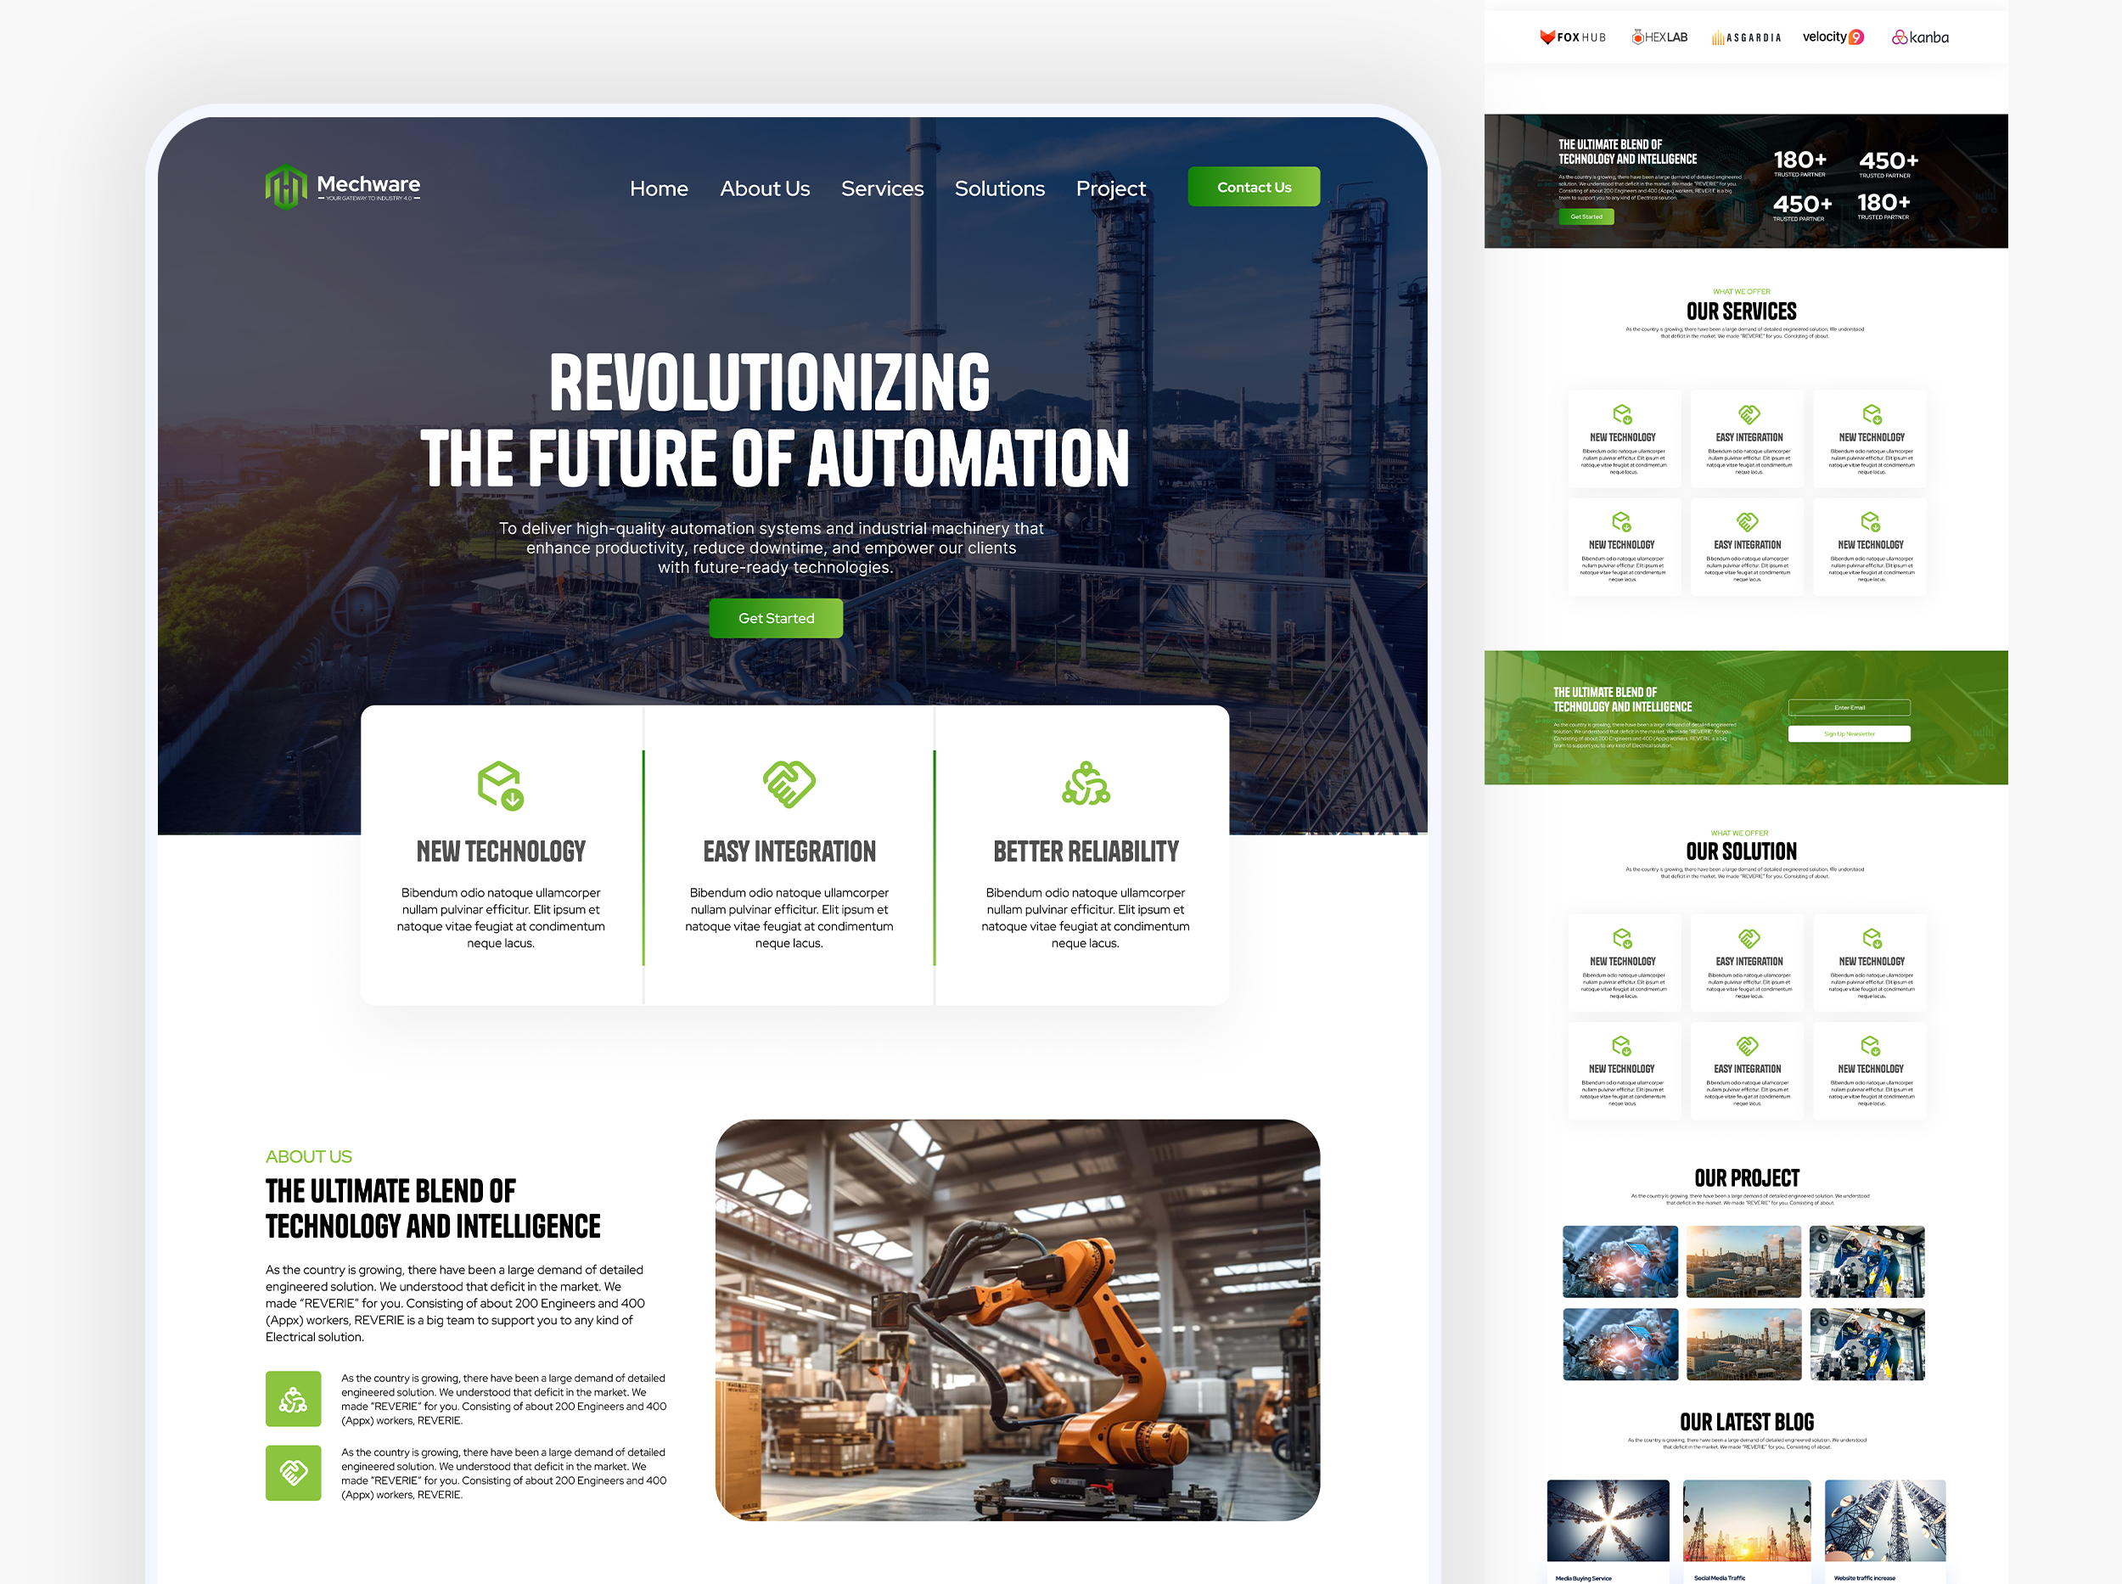Click the ASGARDIA partner logo
Viewport: 2122px width, 1584px height.
(x=1746, y=37)
